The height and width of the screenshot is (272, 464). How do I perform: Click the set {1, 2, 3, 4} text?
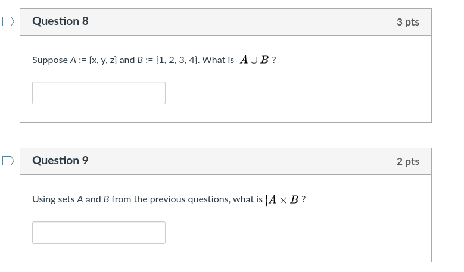177,60
